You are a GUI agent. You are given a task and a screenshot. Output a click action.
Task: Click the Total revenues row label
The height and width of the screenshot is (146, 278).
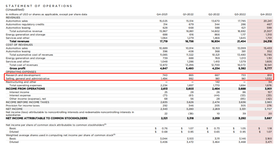[x=19, y=41]
